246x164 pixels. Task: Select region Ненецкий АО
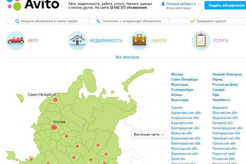click(x=222, y=123)
